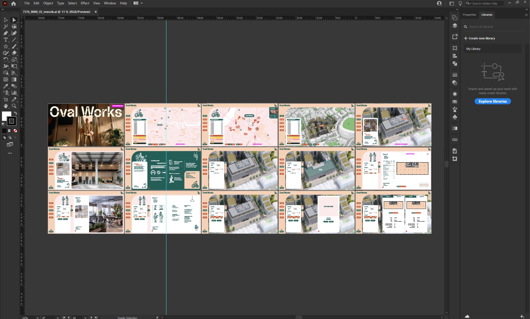The image size is (530, 319).
Task: Select the Perspective Grid tool
Action: [x=14, y=73]
